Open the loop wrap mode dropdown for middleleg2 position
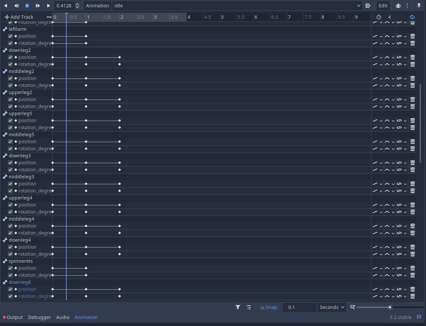The image size is (426, 326). click(402, 78)
